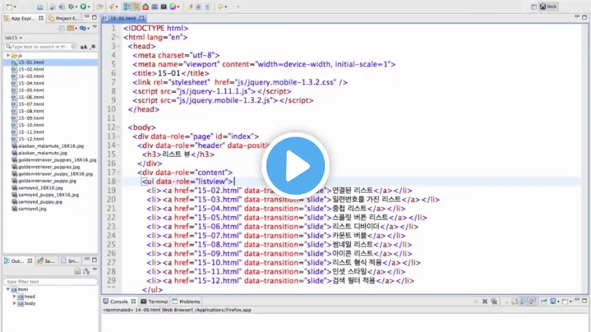
Task: Select alaskan_malamute_16X16.jpg file
Action: tap(51, 146)
